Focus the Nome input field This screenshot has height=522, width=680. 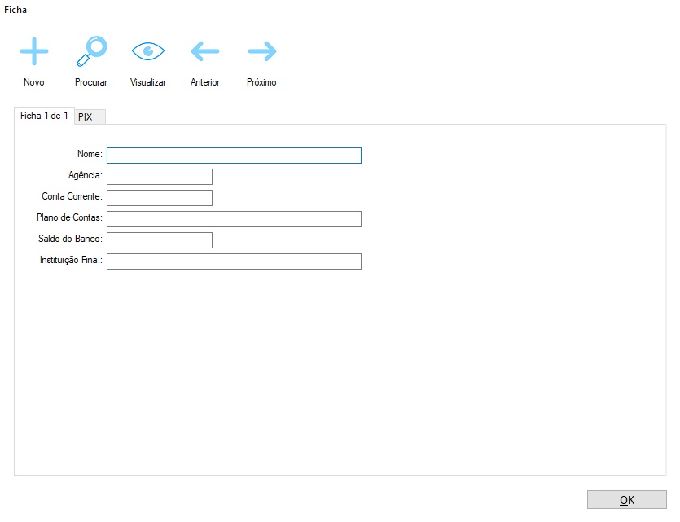(x=234, y=156)
